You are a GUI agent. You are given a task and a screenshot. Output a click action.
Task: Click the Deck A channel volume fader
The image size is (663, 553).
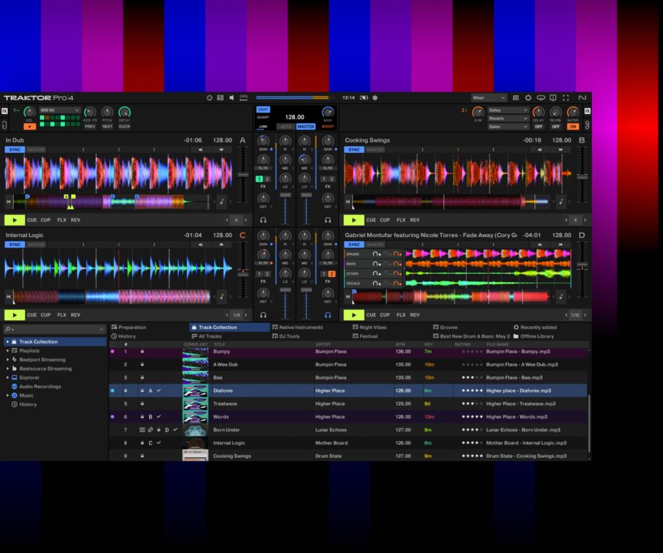tap(285, 198)
